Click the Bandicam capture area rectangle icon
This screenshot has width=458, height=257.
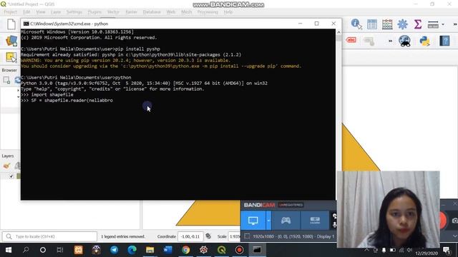pos(247,236)
